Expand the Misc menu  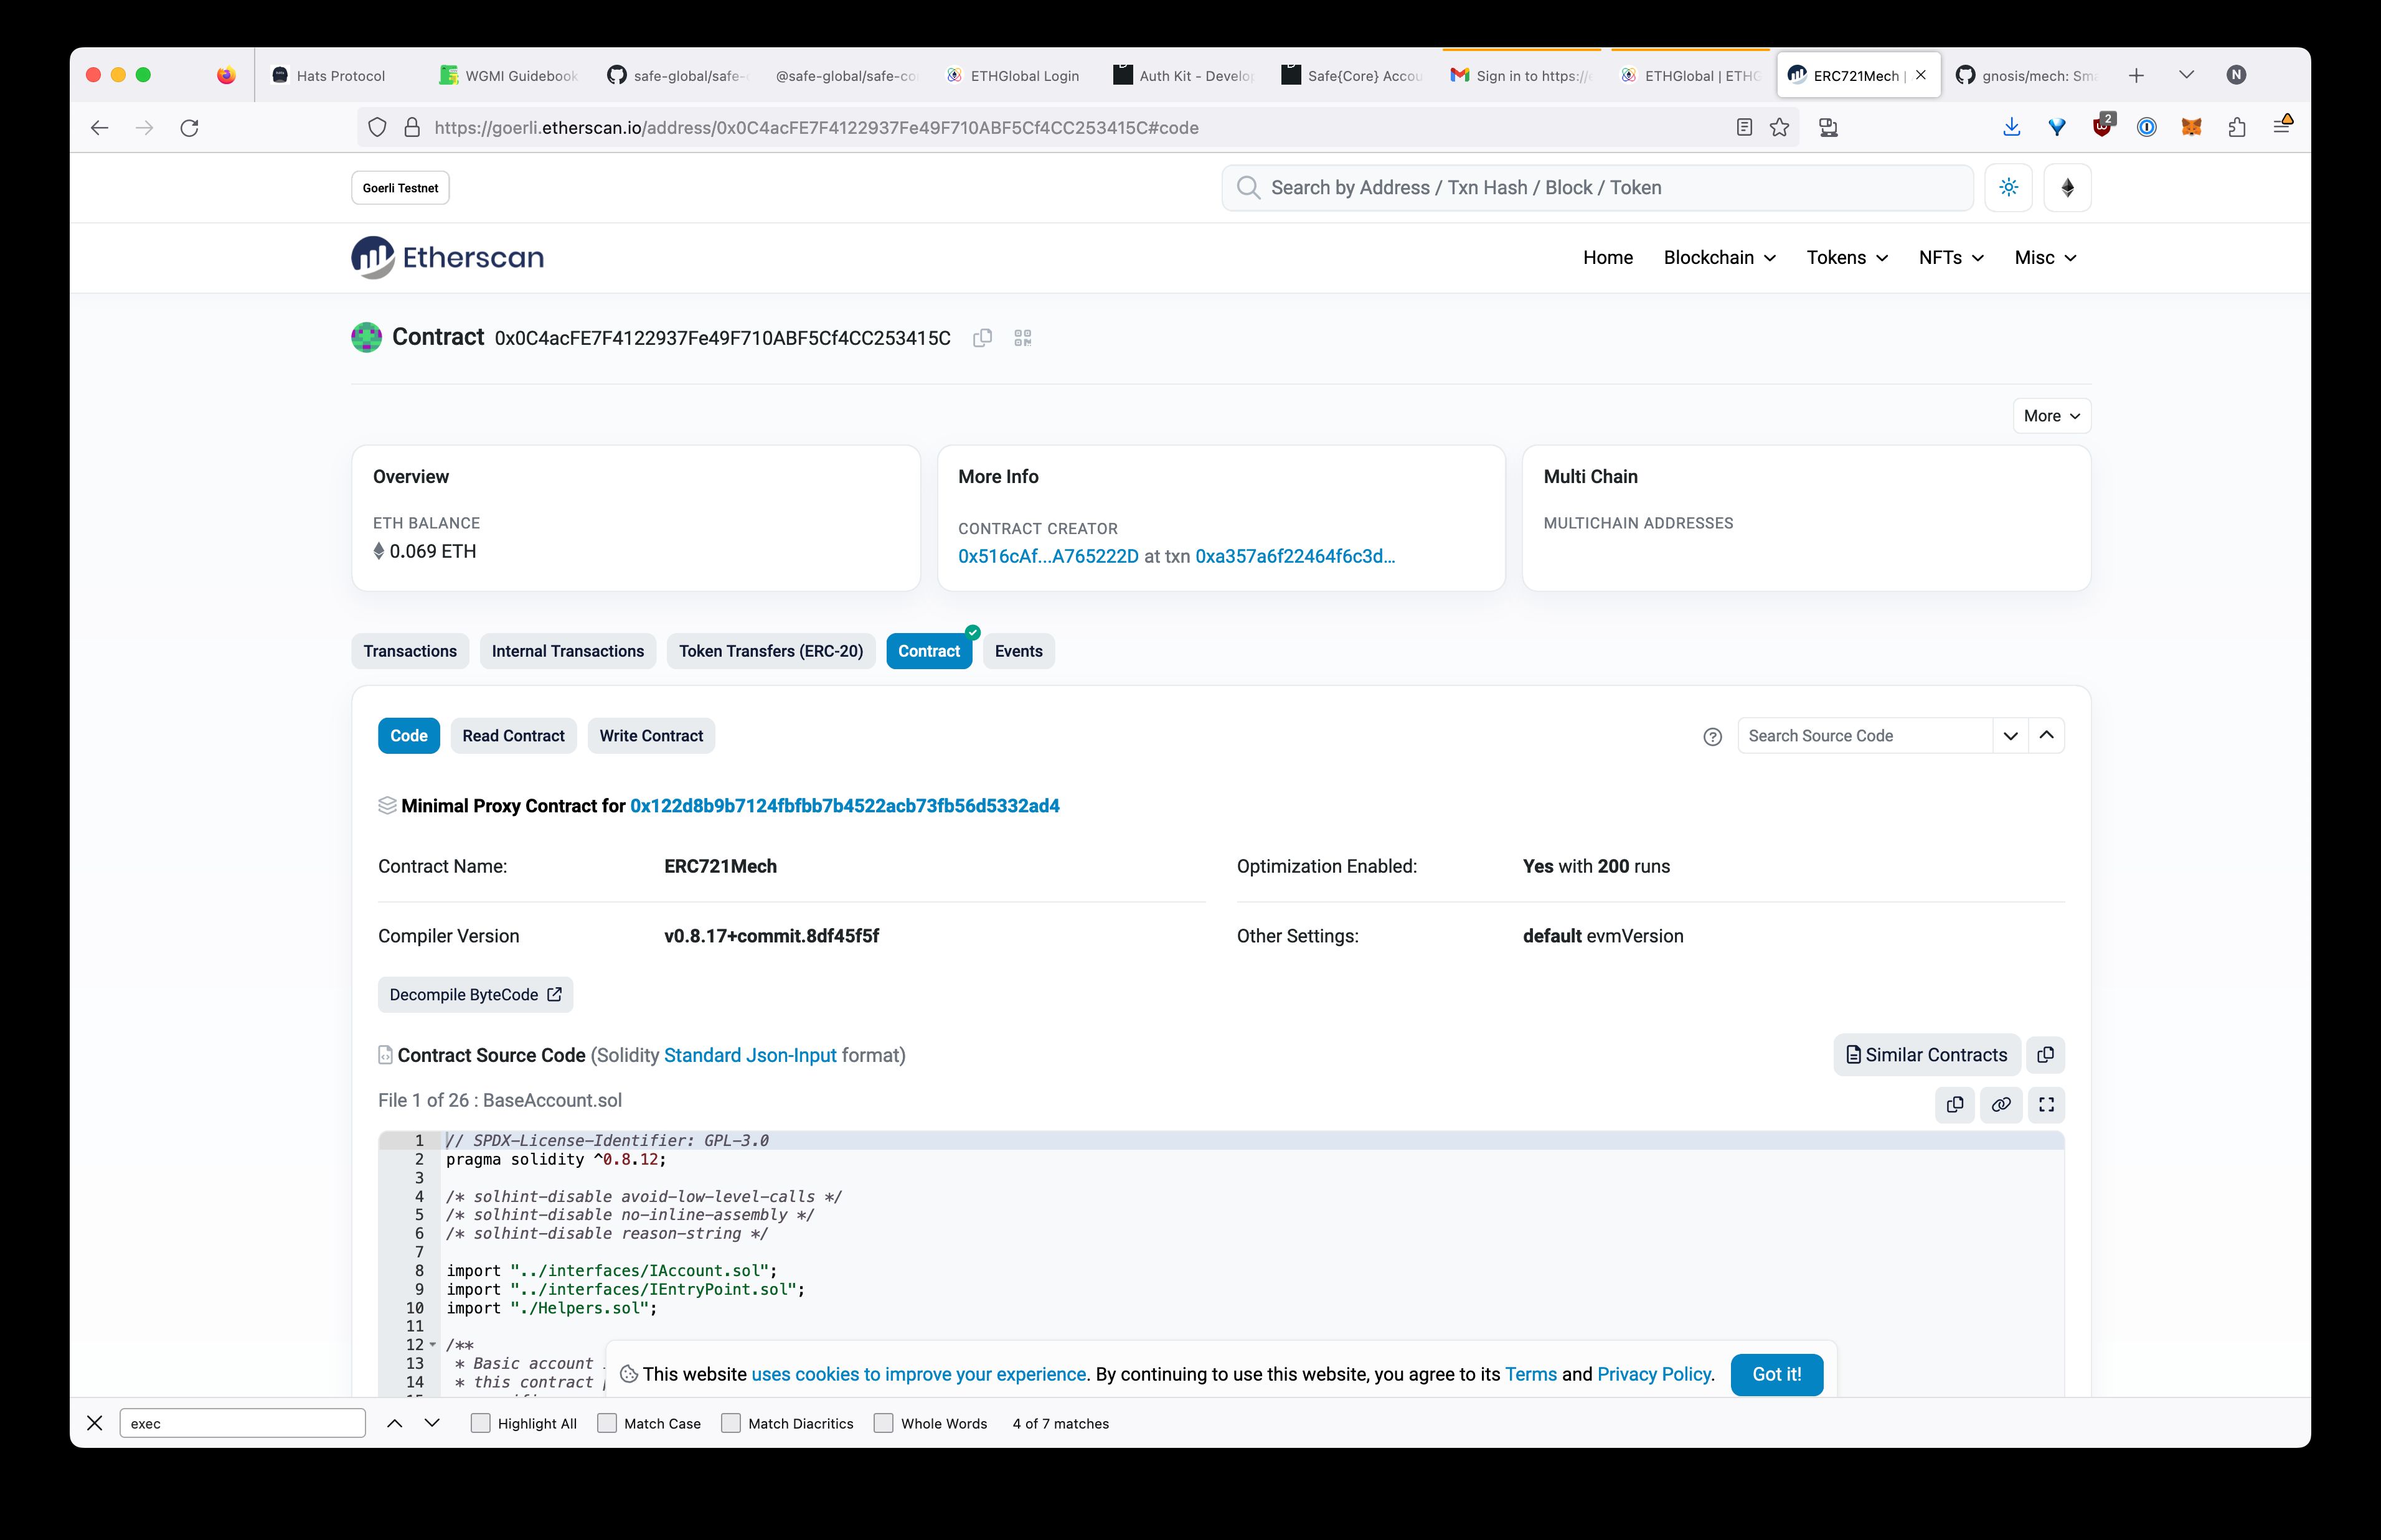point(2045,258)
